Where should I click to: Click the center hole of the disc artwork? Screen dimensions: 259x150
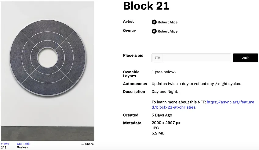click(x=48, y=58)
